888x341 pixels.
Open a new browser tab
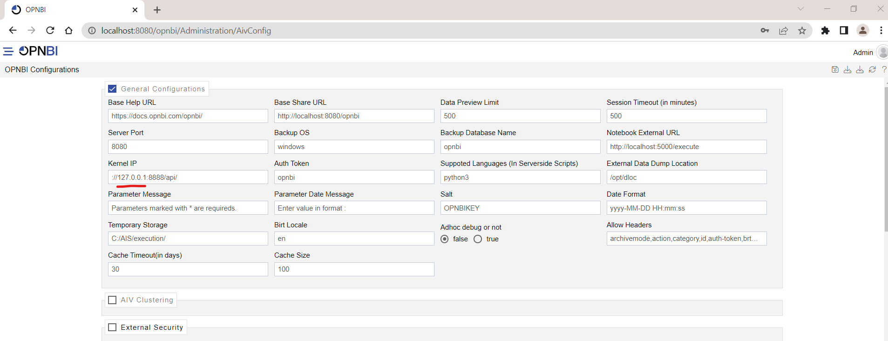pos(157,10)
